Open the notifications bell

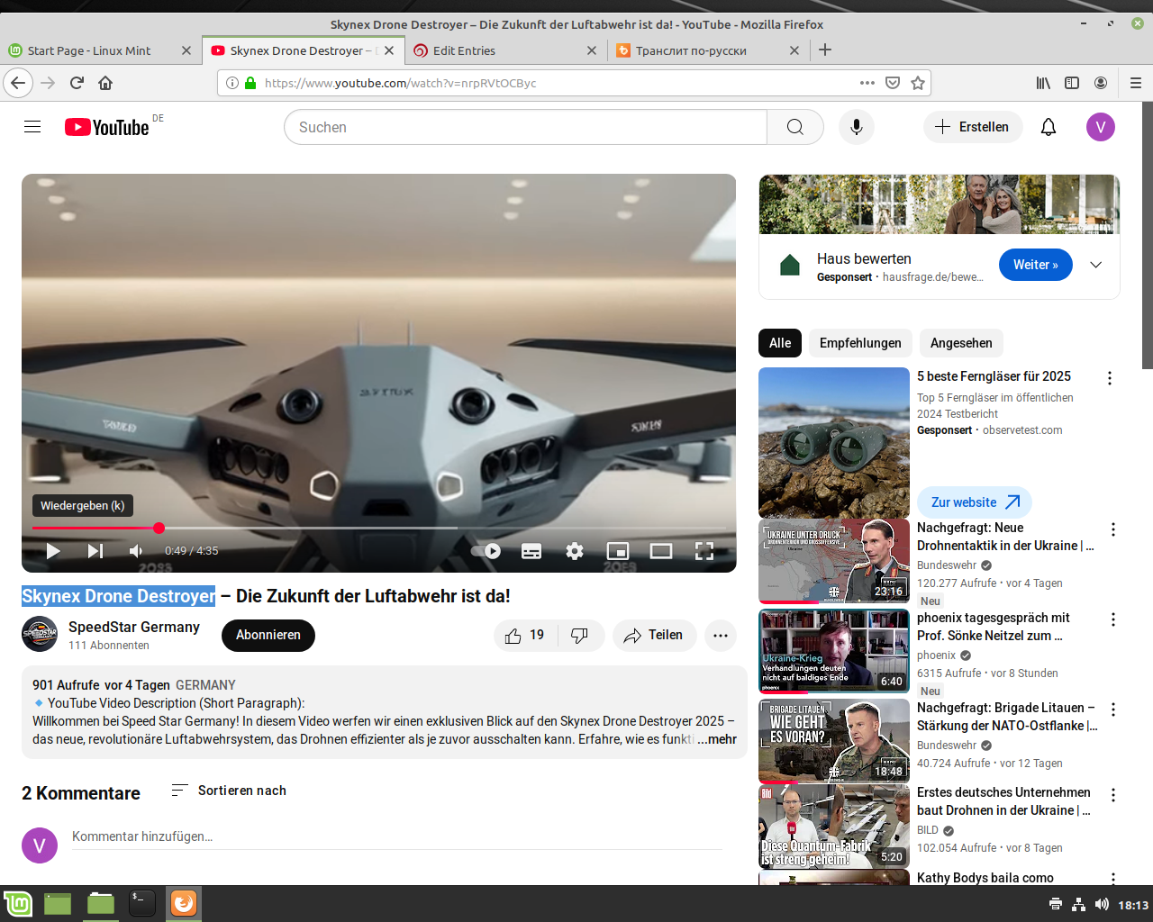[x=1049, y=127]
